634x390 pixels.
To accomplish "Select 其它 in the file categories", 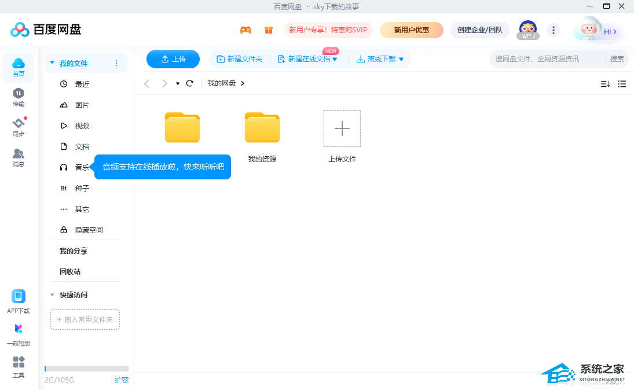I will [82, 209].
